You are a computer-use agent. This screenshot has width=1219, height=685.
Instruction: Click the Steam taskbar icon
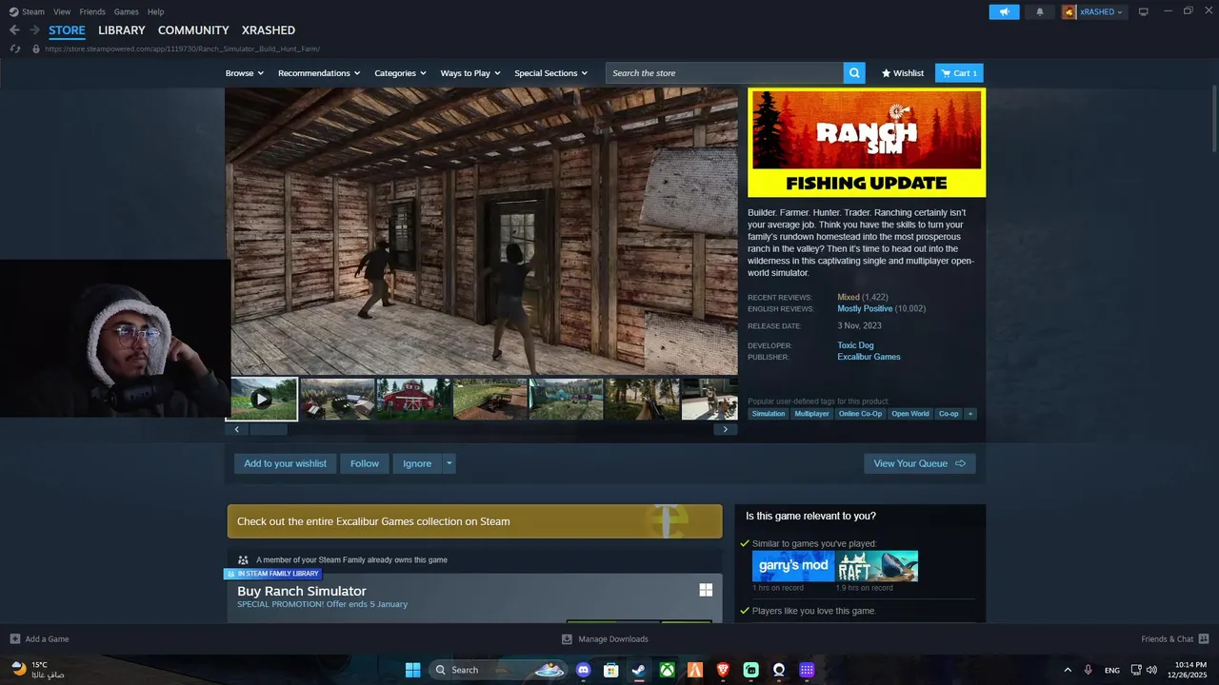639,670
